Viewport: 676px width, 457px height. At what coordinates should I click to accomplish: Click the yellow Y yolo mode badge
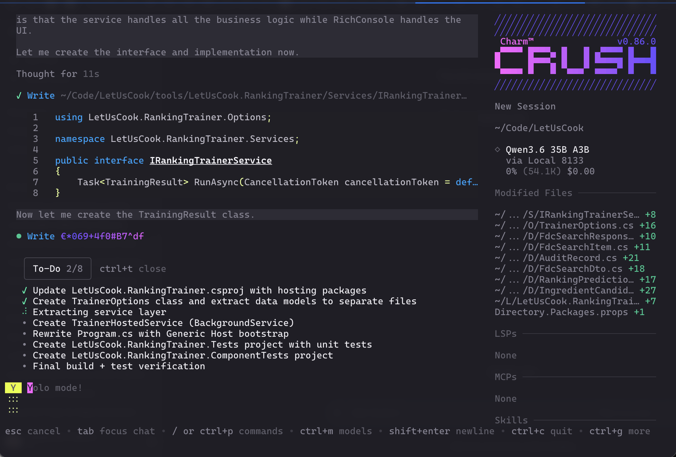coord(13,388)
